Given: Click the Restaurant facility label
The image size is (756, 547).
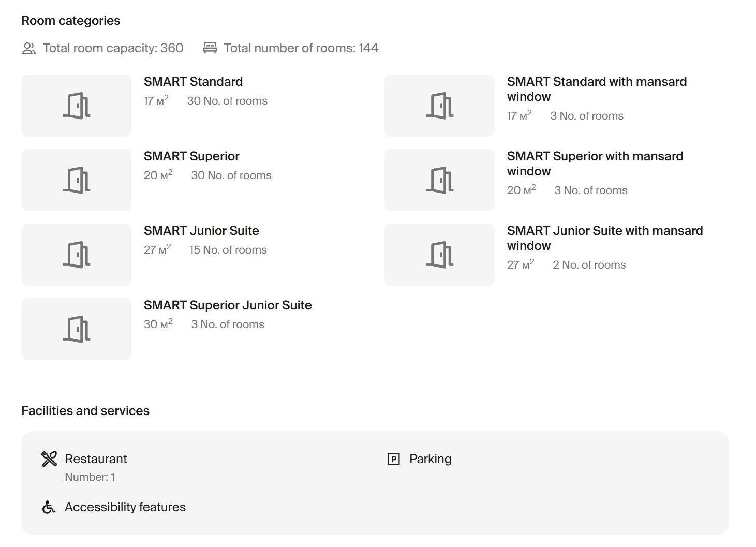Looking at the screenshot, I should click(96, 459).
